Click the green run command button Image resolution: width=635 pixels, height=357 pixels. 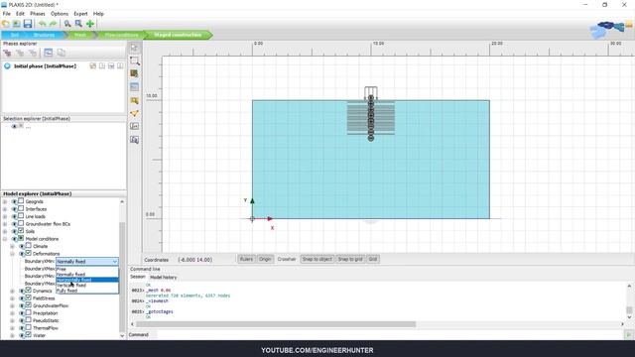pyautogui.click(x=629, y=335)
